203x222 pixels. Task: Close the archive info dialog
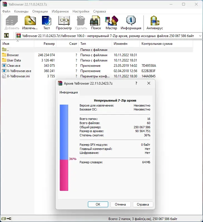[149, 83]
